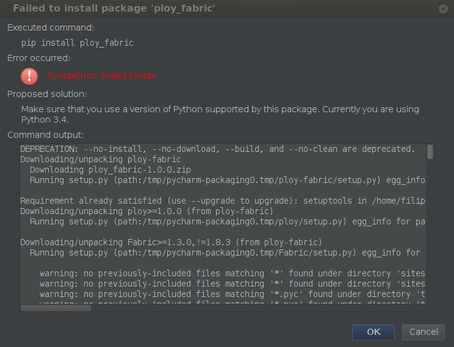The image size is (454, 347).
Task: Click the '*.pyc' warning line under 't
Action: point(232,294)
